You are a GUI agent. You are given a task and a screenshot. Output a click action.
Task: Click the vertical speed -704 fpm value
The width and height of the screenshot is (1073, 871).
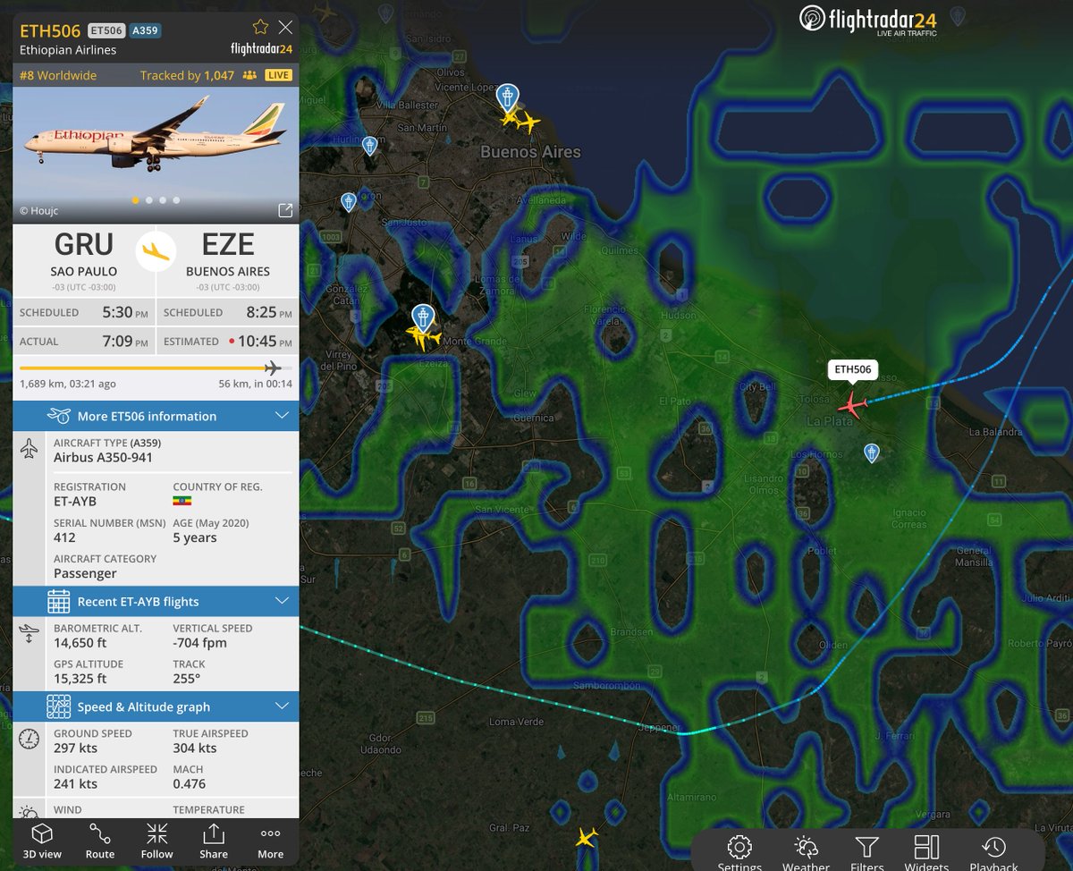pyautogui.click(x=199, y=643)
